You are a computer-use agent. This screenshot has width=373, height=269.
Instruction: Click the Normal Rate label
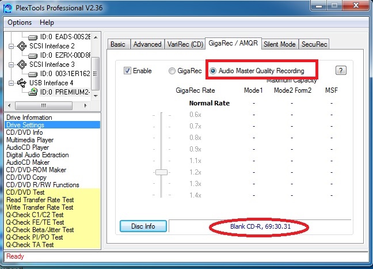pos(210,103)
